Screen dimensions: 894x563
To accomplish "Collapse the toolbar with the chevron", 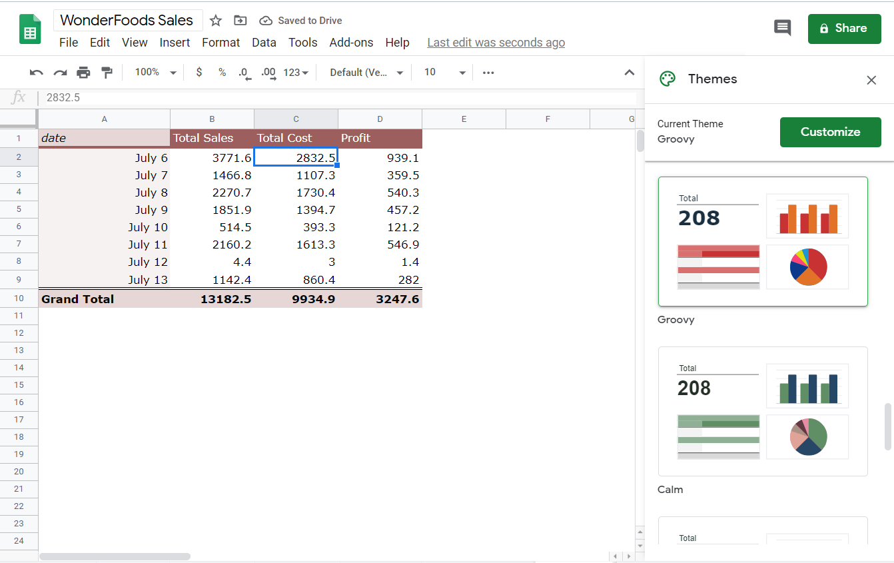I will tap(629, 72).
